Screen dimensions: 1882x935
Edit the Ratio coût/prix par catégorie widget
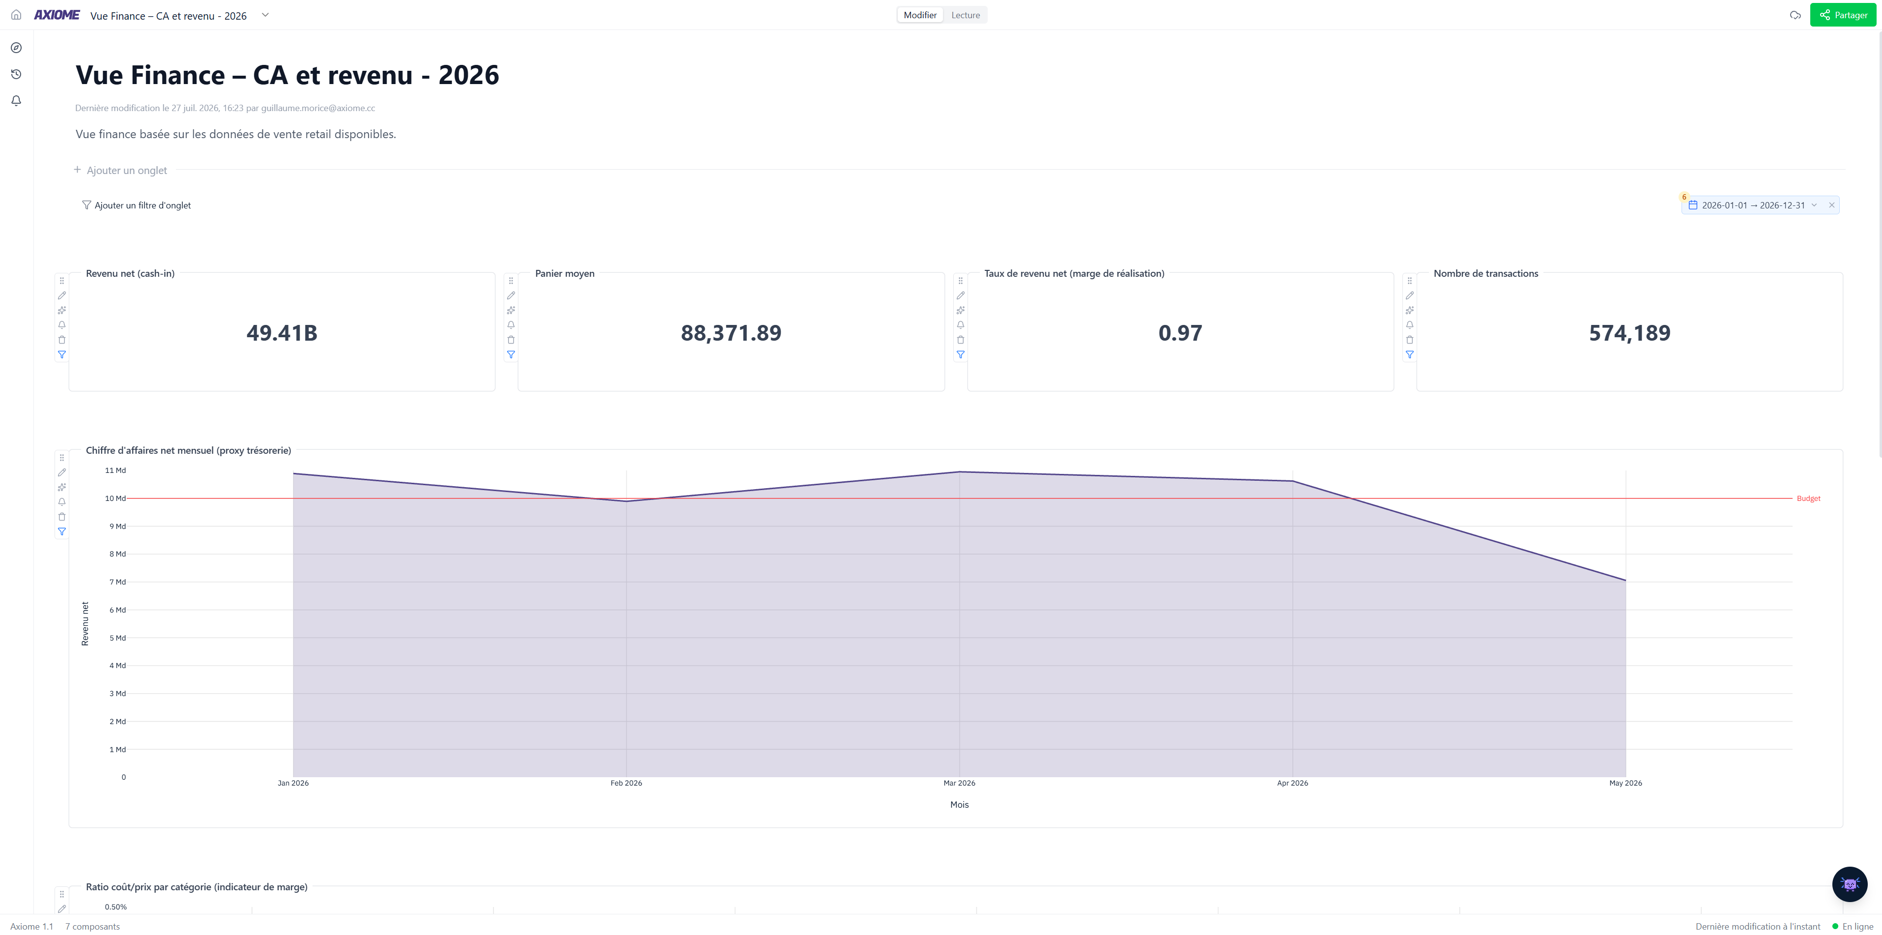pos(61,908)
